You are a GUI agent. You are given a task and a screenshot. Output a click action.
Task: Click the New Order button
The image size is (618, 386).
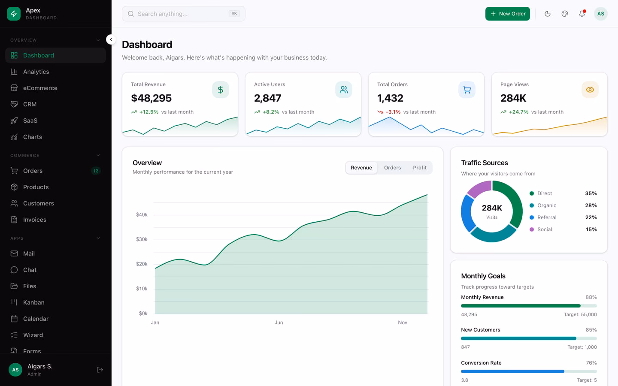[508, 14]
